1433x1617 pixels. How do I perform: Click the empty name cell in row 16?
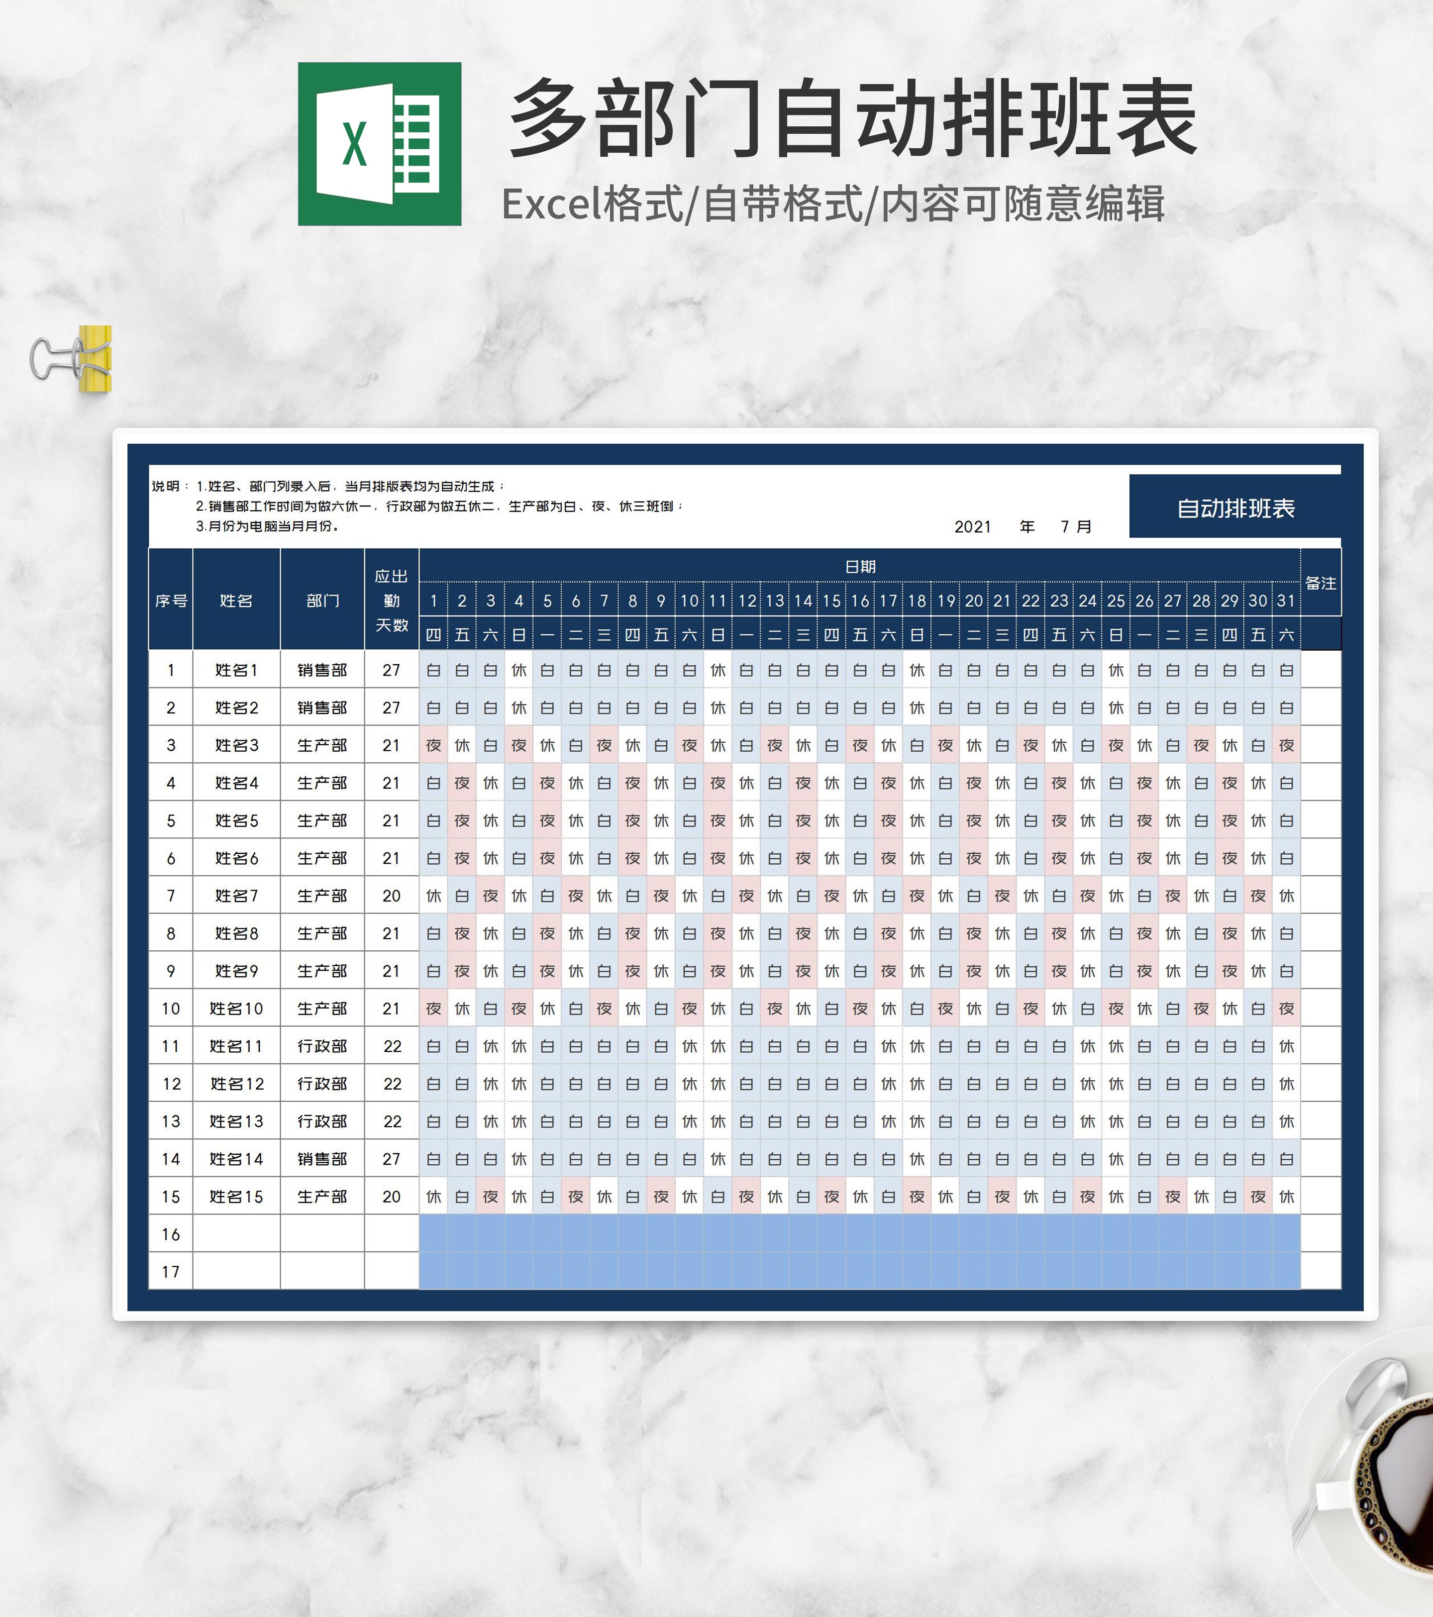(236, 1234)
